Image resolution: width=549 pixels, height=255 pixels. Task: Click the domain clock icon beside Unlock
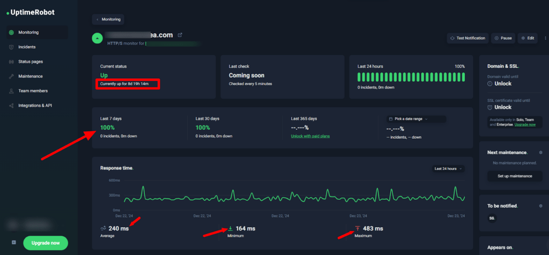click(490, 84)
